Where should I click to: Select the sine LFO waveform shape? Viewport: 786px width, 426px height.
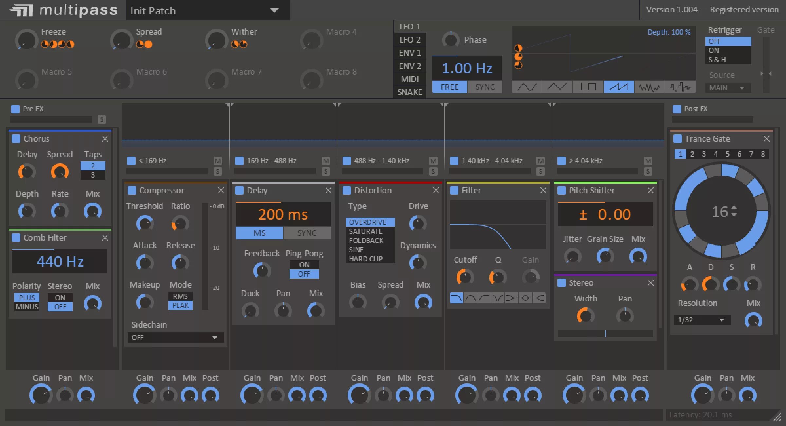point(526,87)
